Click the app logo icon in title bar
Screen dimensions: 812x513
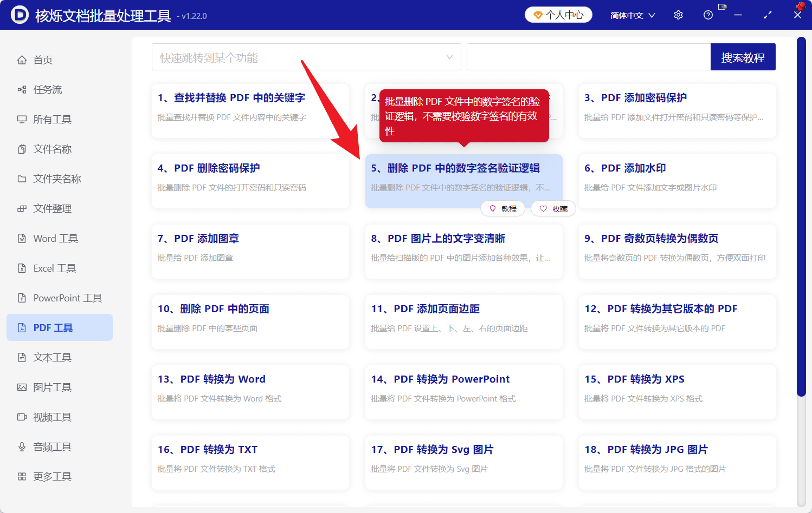[20, 15]
